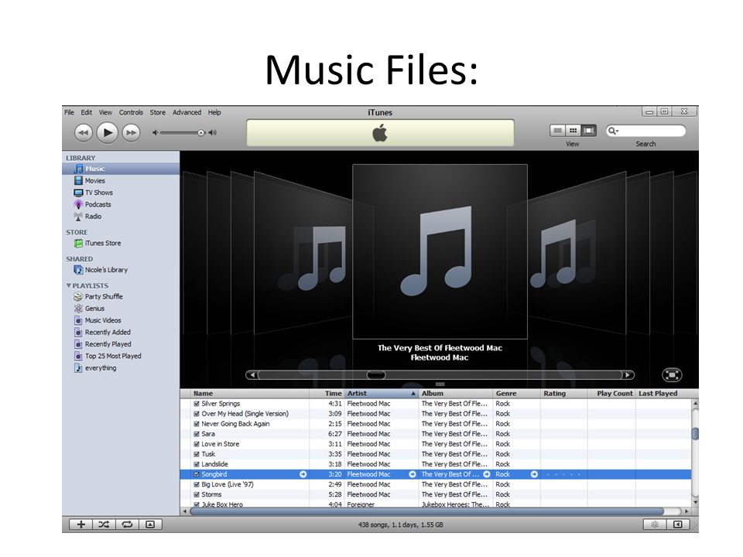This screenshot has width=743, height=557.
Task: Open the Recently Played playlist
Action: point(121,343)
